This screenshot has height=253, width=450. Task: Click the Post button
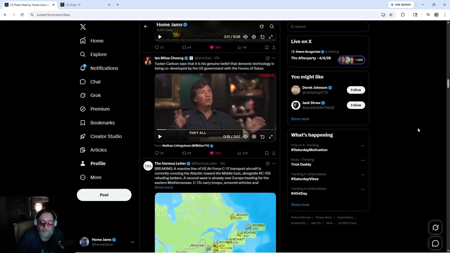tap(104, 195)
